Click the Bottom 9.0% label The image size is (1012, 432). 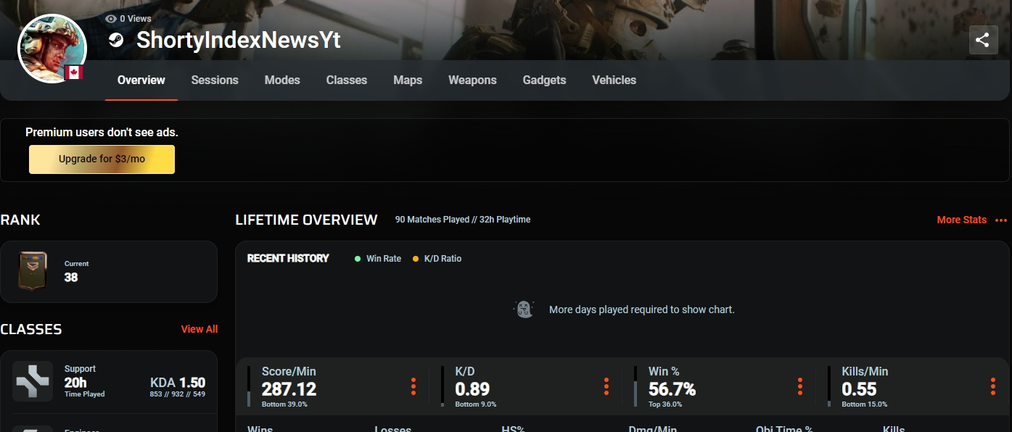pos(475,404)
